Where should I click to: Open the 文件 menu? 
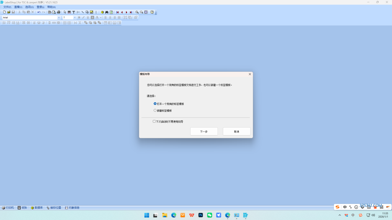[x=7, y=7]
